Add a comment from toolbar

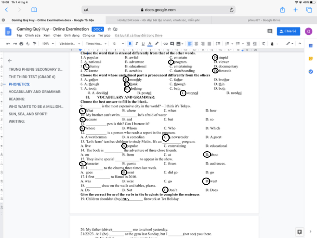tap(172, 44)
